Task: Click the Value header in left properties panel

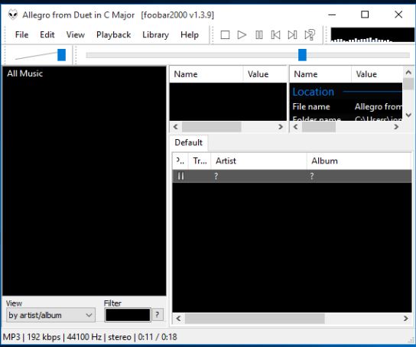Action: point(265,74)
